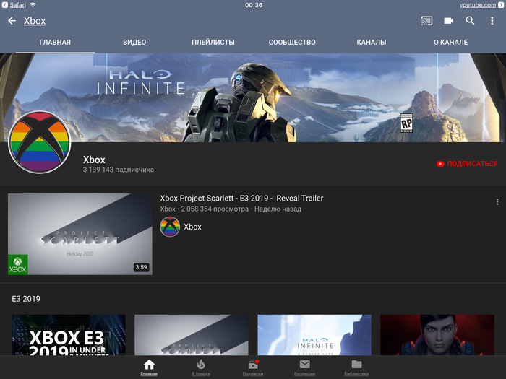506x379 pixels.
Task: Go to Home in bottom bar
Action: [x=149, y=367]
